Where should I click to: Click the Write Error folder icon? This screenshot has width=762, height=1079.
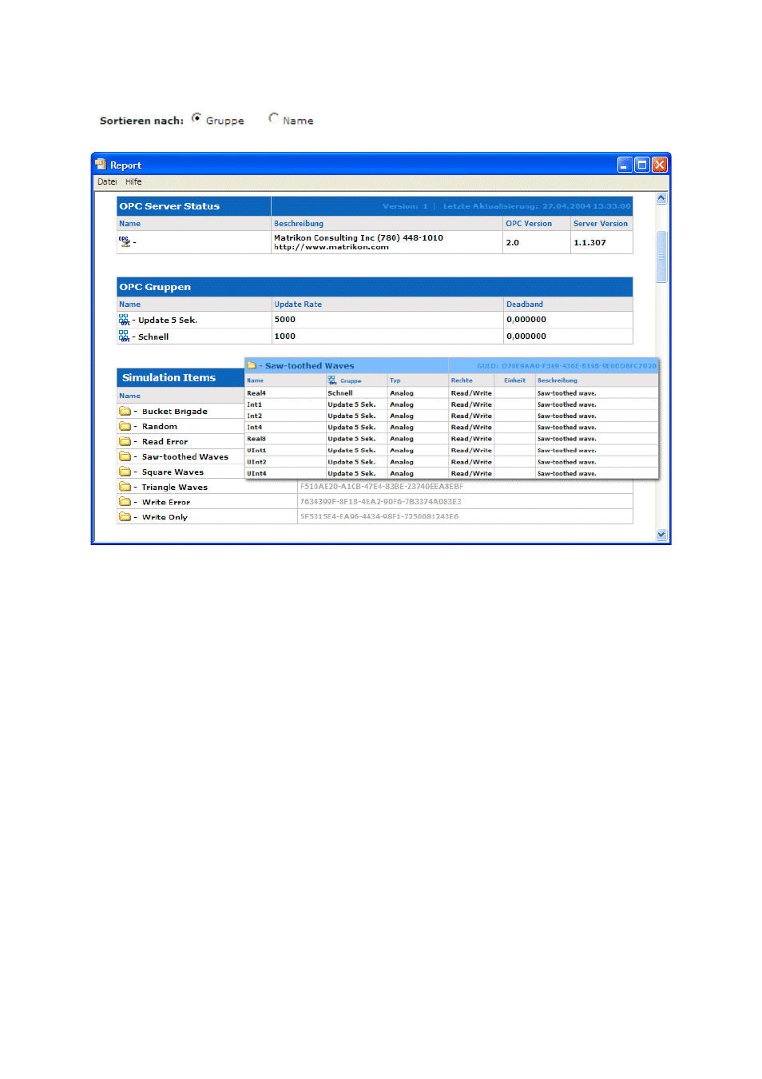125,502
